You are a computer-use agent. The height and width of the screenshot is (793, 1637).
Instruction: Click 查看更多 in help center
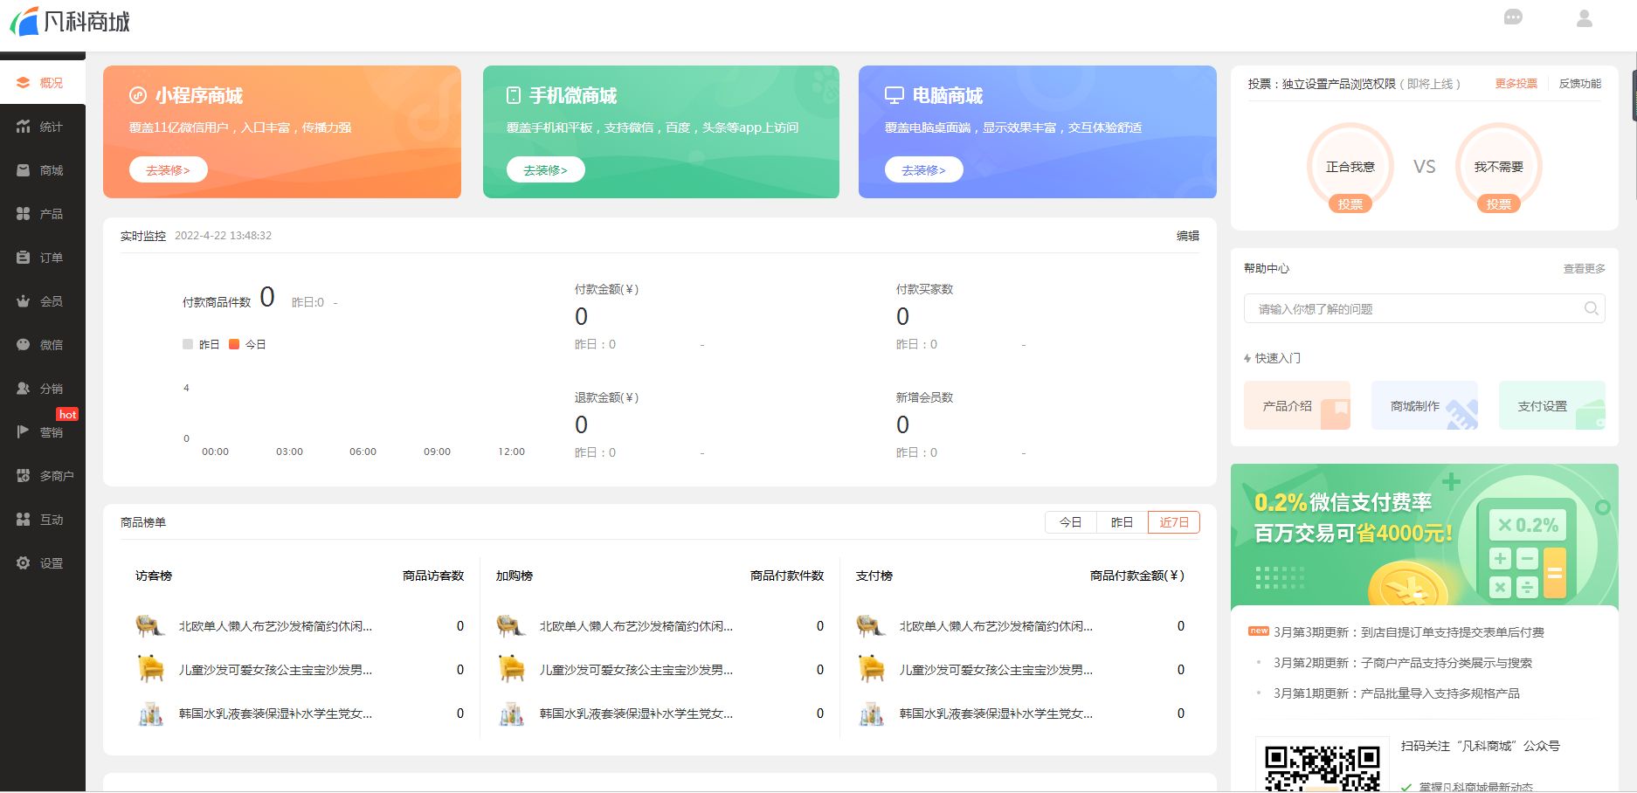click(x=1584, y=269)
